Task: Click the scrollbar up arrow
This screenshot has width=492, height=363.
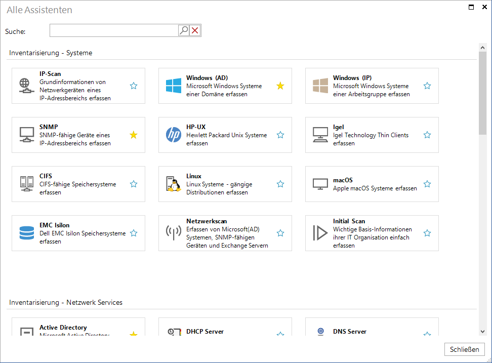Action: 482,48
